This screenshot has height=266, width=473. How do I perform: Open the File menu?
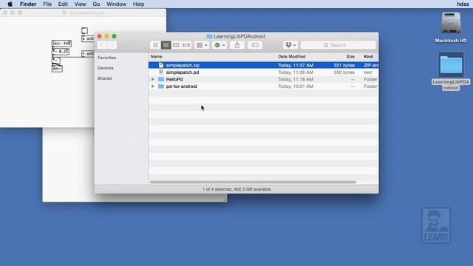click(47, 4)
